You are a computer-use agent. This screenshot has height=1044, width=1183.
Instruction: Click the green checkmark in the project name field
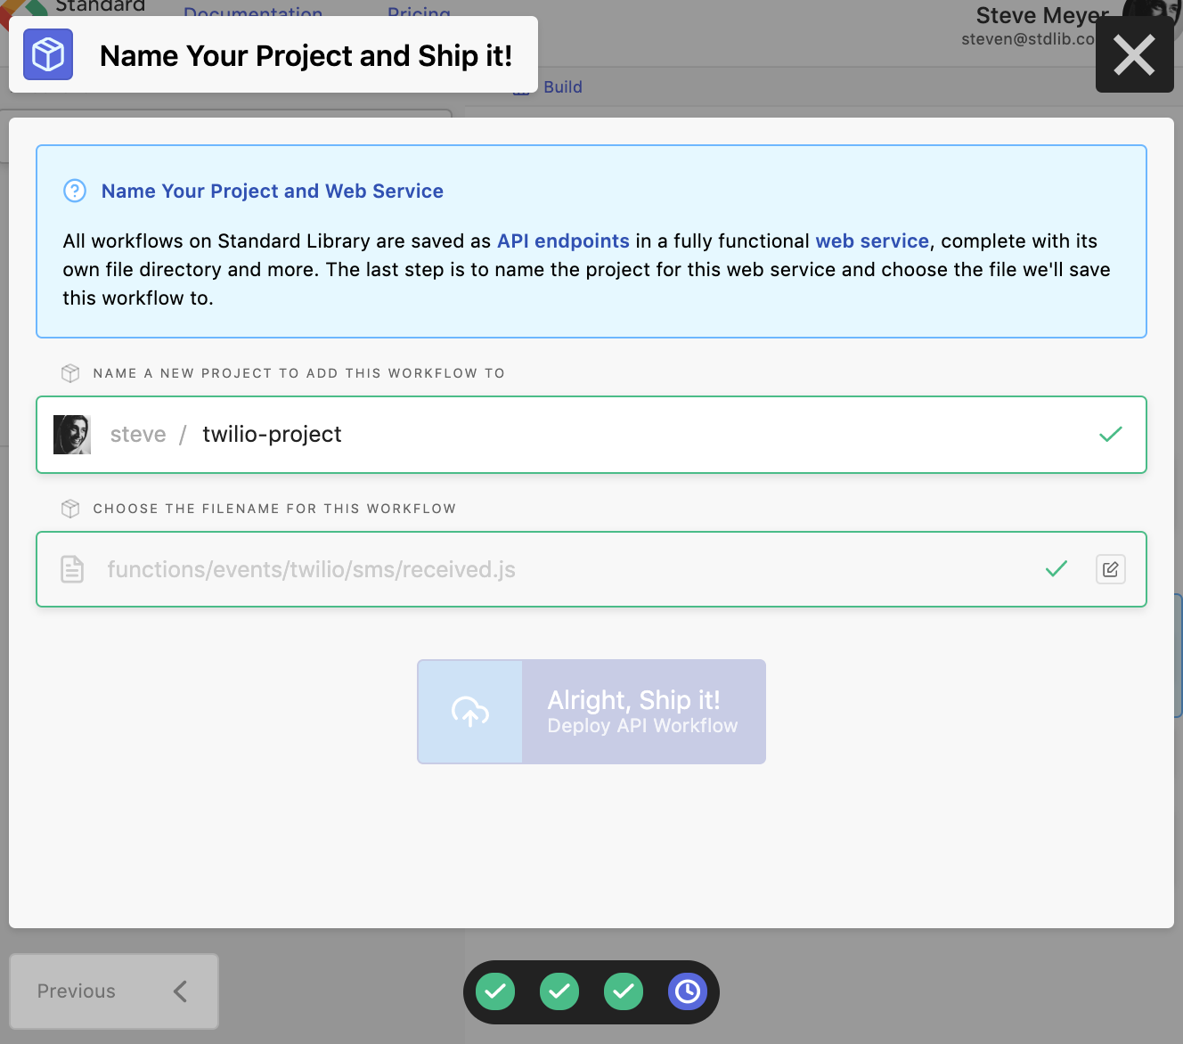point(1110,435)
